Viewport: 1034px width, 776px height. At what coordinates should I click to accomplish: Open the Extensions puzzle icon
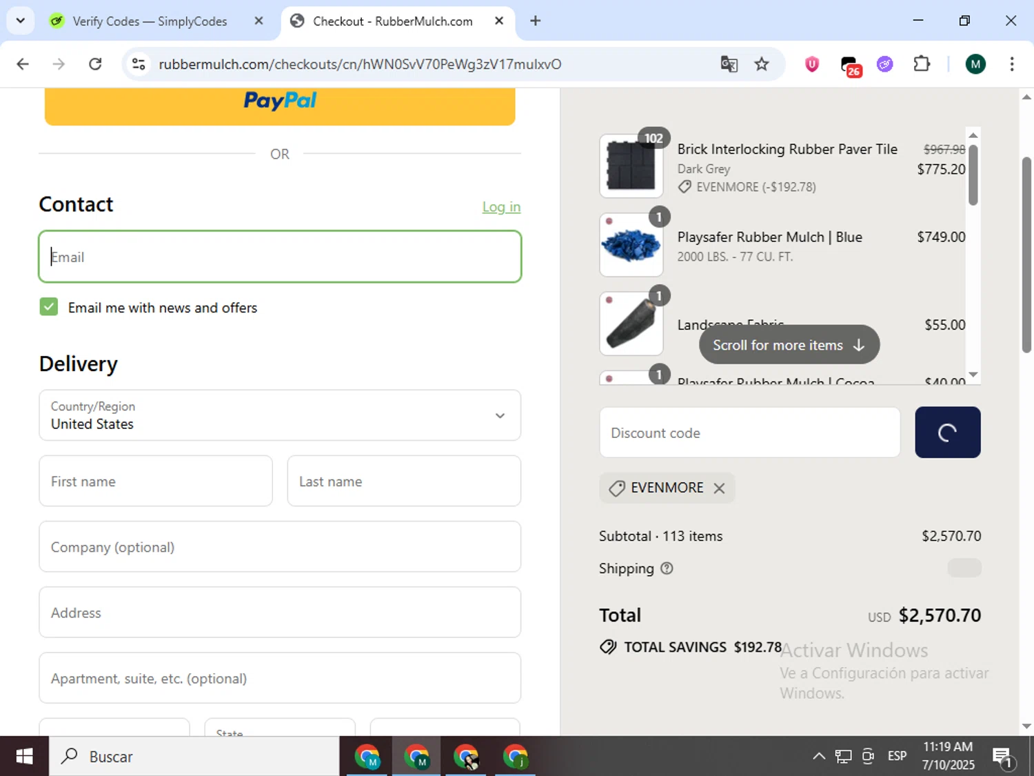922,64
